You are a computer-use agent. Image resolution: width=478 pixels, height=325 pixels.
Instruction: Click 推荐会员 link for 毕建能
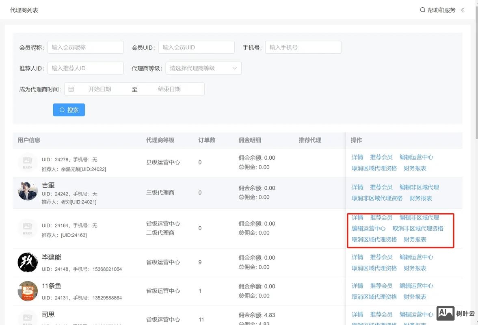tap(381, 257)
